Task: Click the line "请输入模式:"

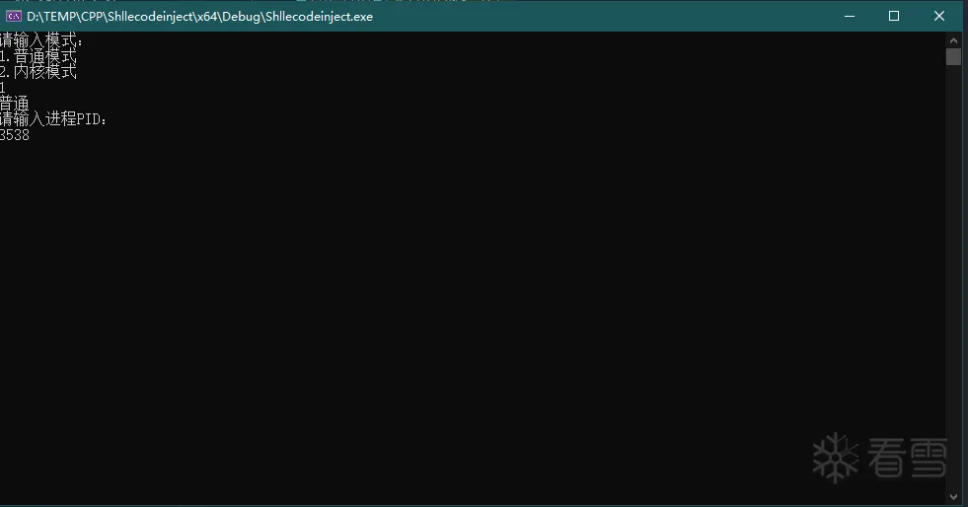Action: coord(40,40)
